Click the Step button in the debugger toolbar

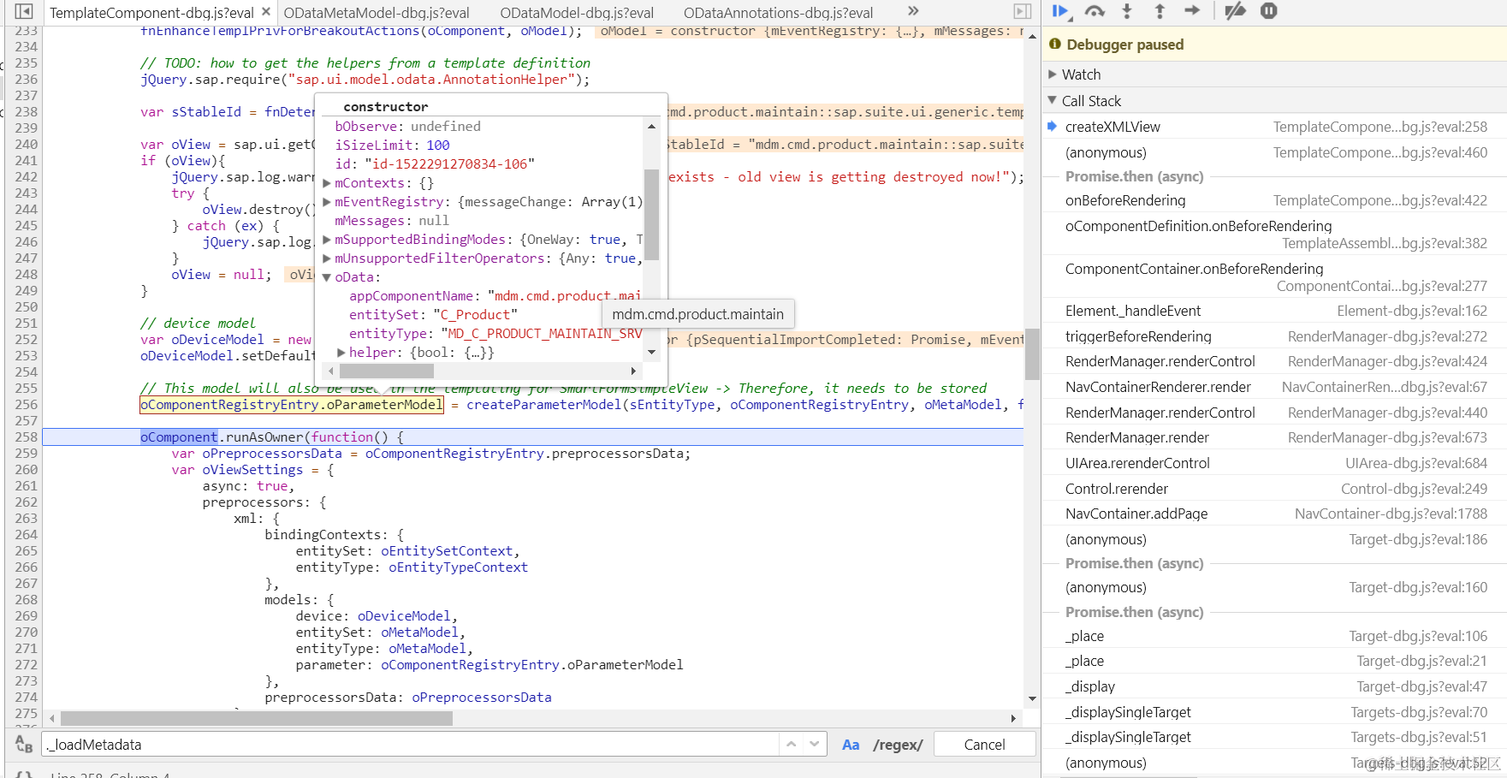1192,11
